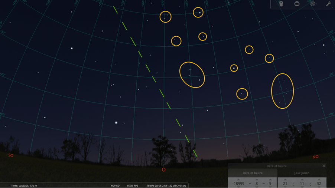Raise the day value above 5
This screenshot has height=188, width=335.
click(x=270, y=179)
